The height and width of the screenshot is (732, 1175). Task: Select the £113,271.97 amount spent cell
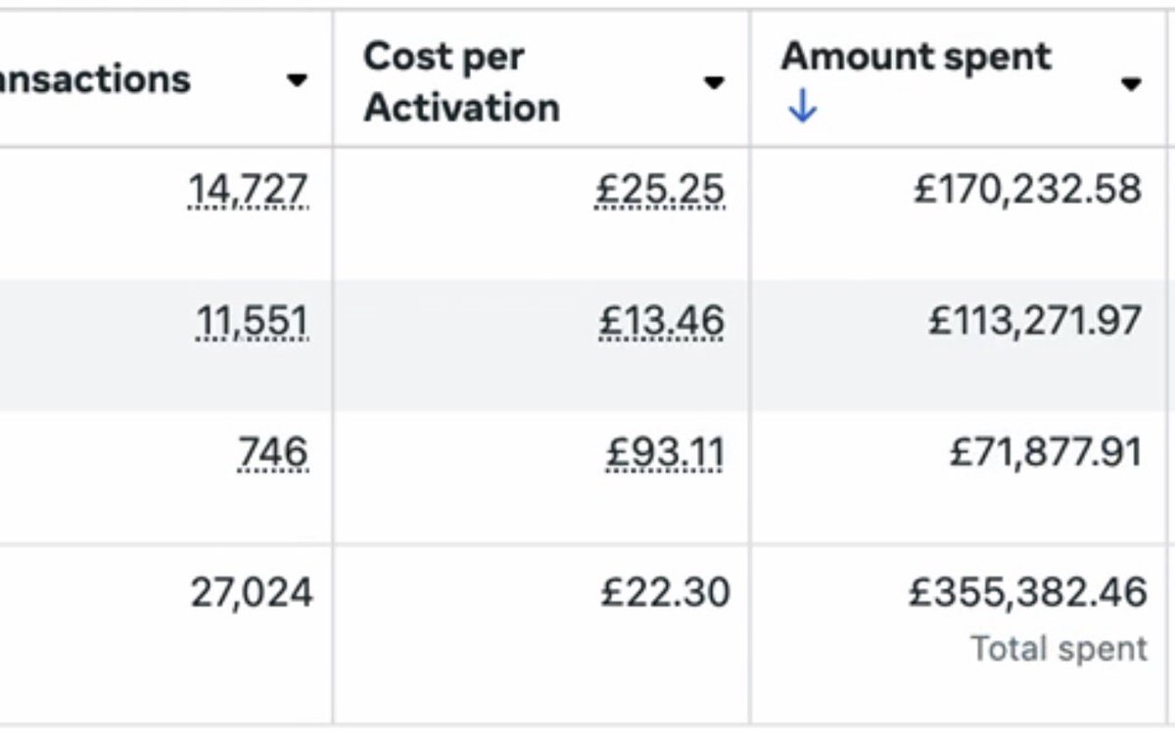click(x=1034, y=321)
